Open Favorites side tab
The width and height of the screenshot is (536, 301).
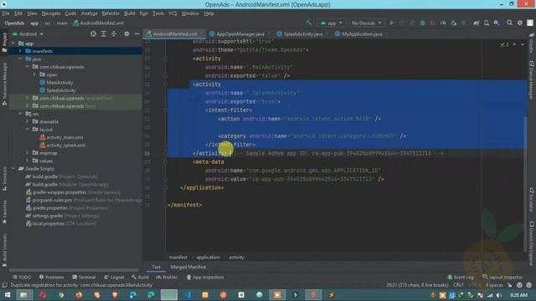pos(4,212)
